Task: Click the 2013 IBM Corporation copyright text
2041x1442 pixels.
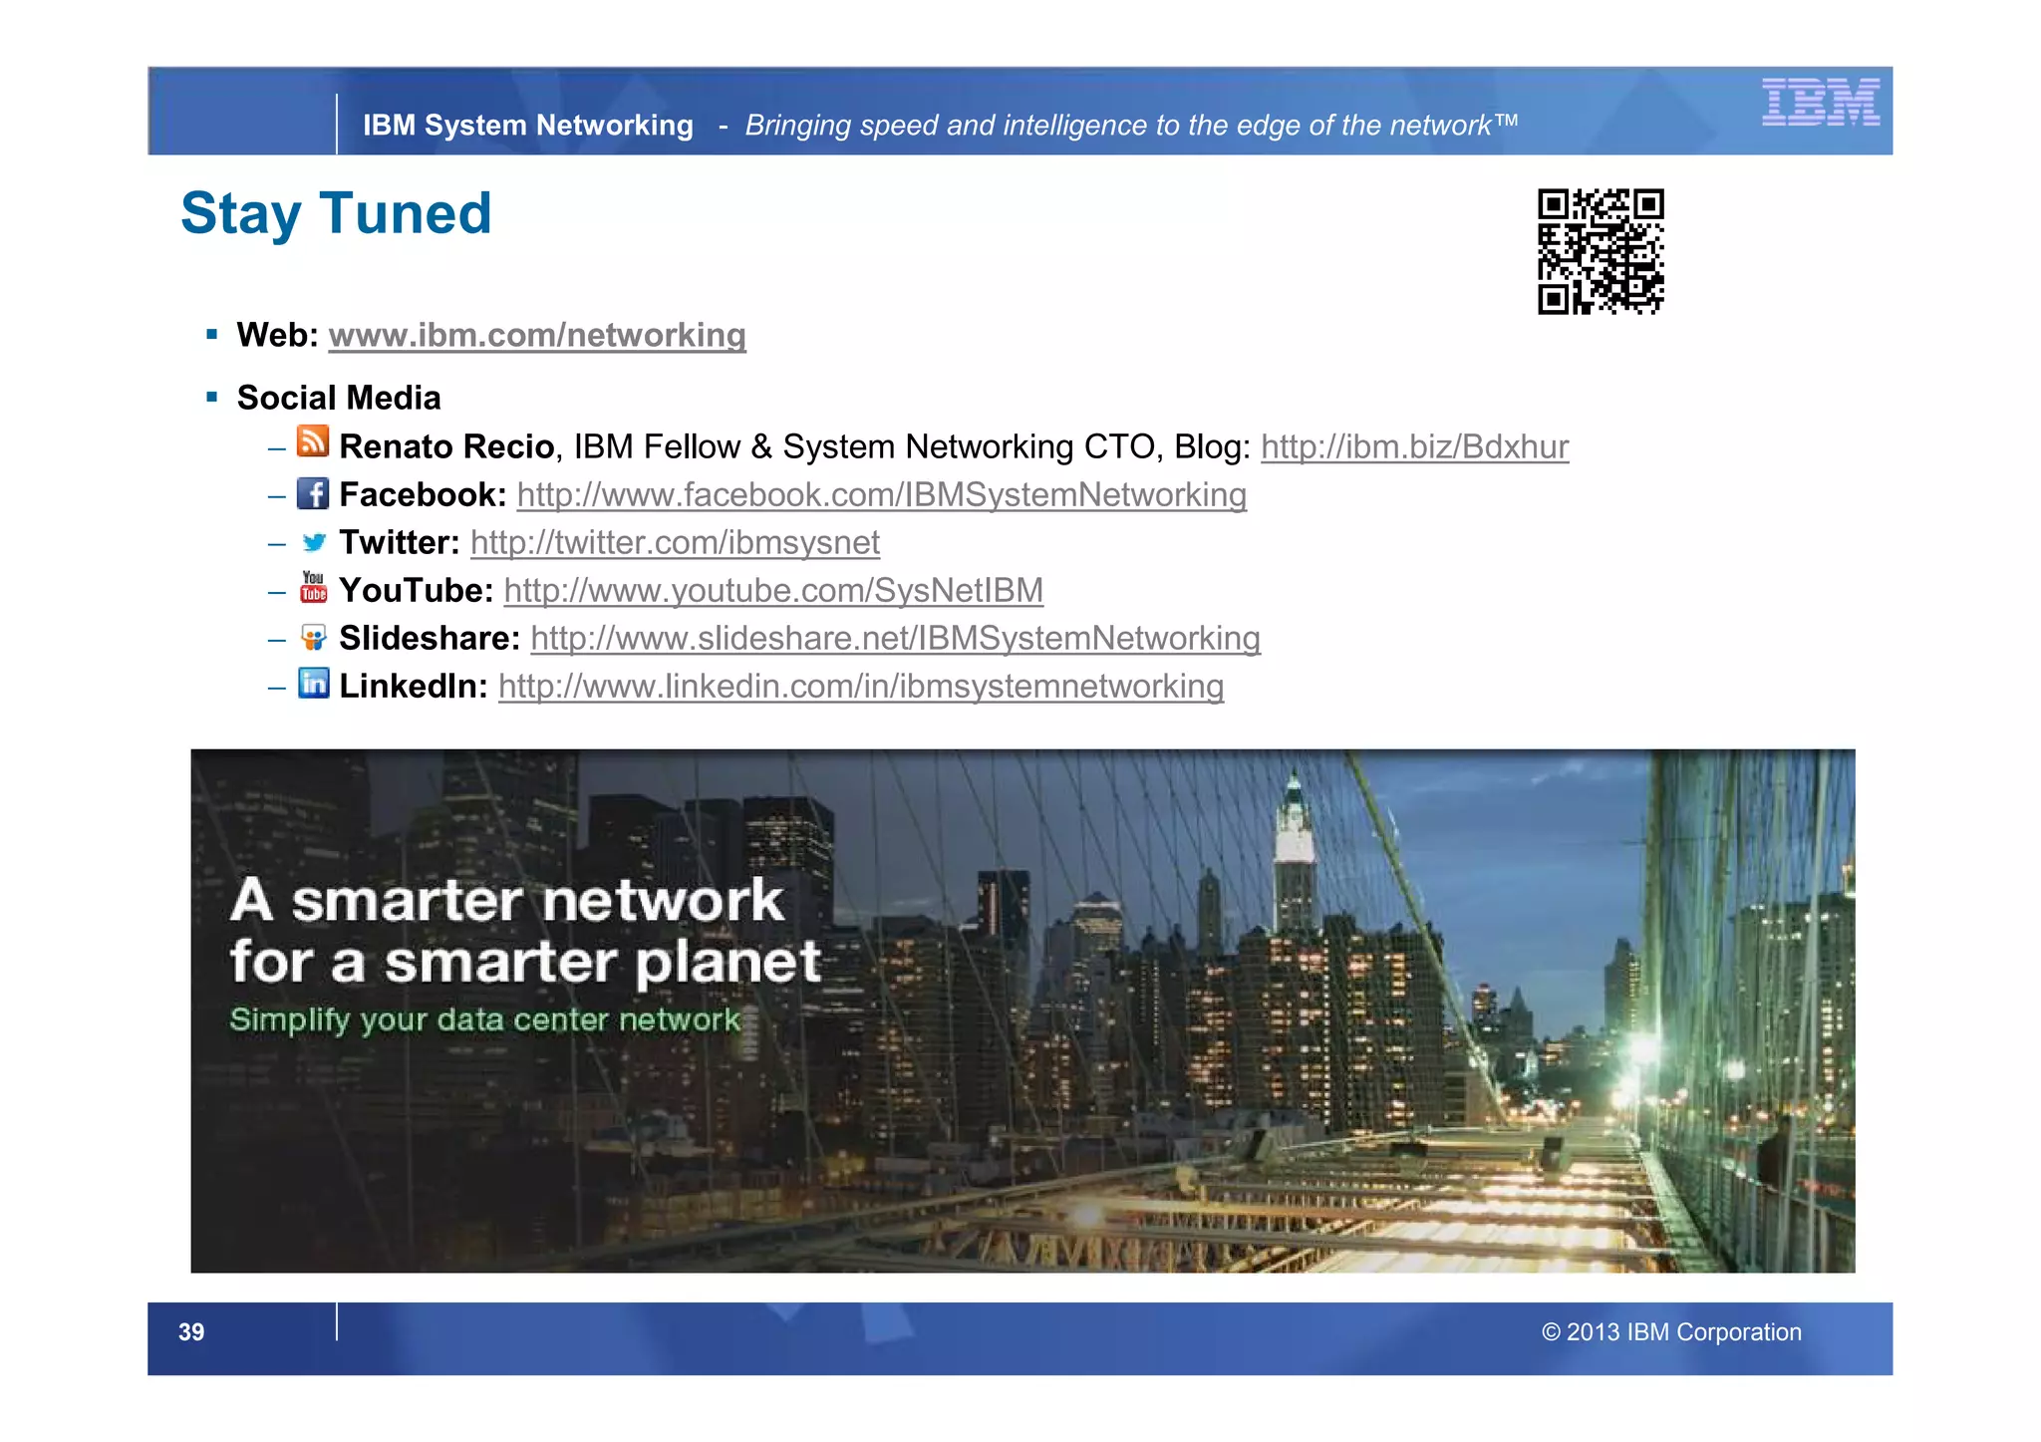Action: tap(1671, 1332)
